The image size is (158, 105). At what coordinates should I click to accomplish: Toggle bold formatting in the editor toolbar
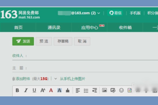[17, 90]
